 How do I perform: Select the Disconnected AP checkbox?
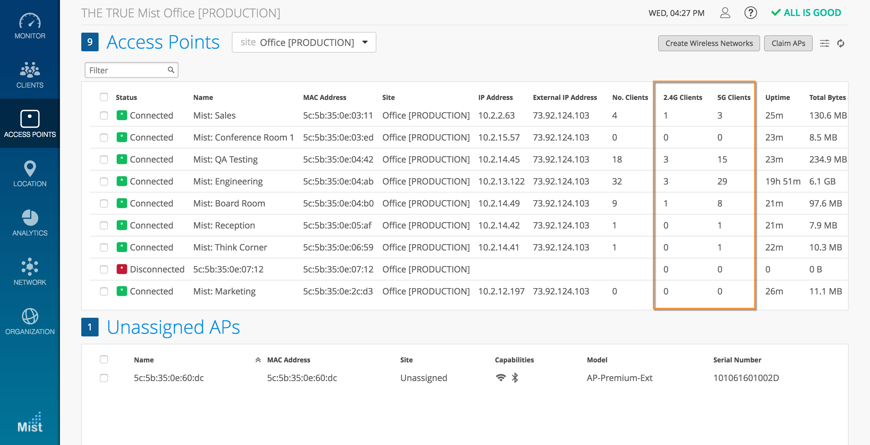click(x=104, y=269)
